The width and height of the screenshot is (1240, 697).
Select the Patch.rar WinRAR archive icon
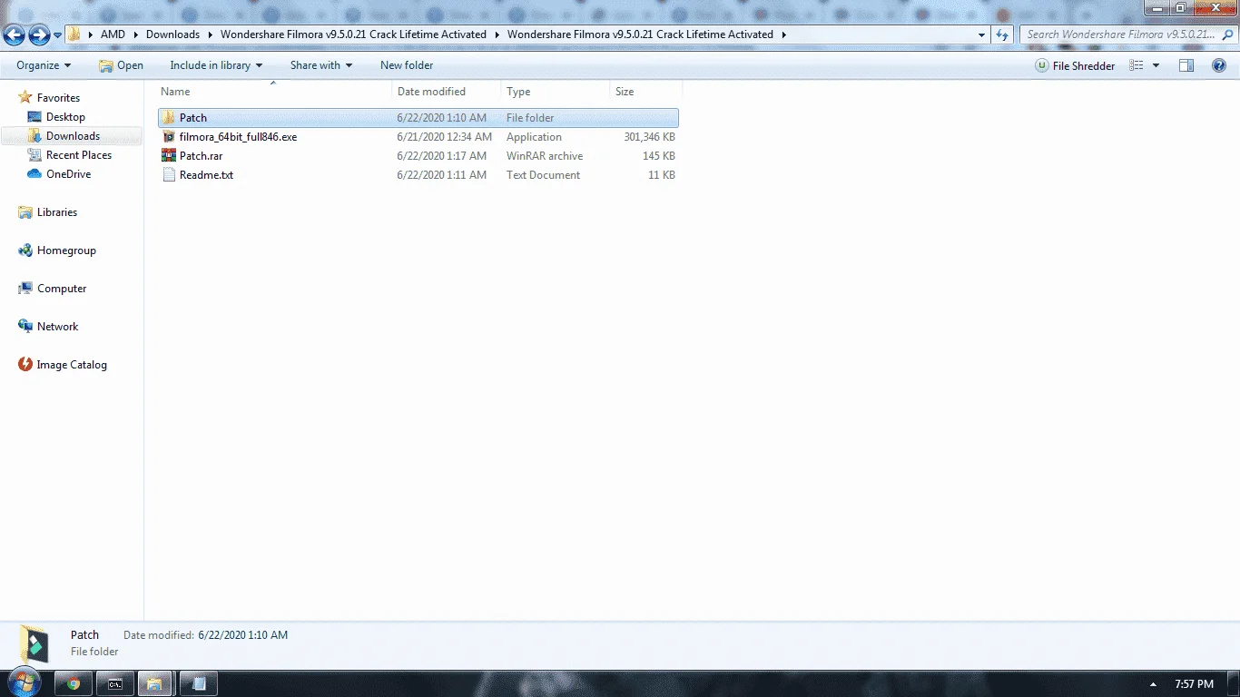pos(168,156)
